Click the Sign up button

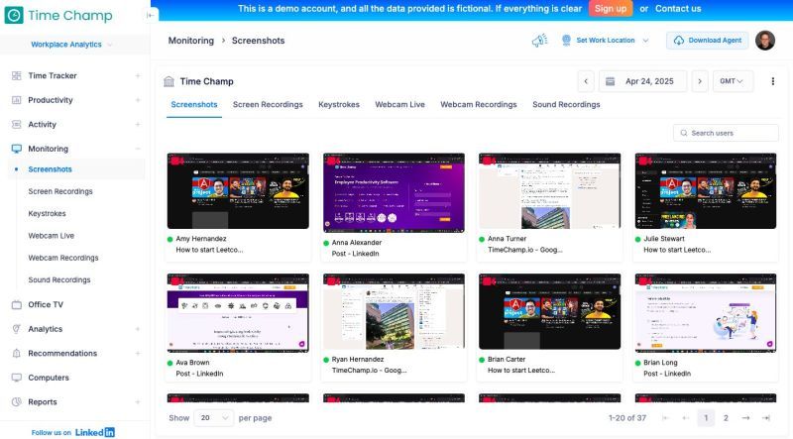click(610, 9)
